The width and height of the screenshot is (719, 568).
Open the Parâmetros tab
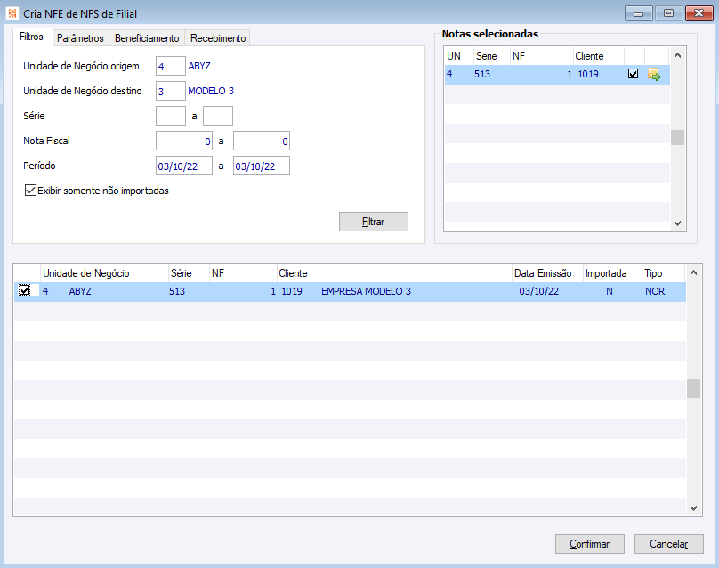coord(80,38)
